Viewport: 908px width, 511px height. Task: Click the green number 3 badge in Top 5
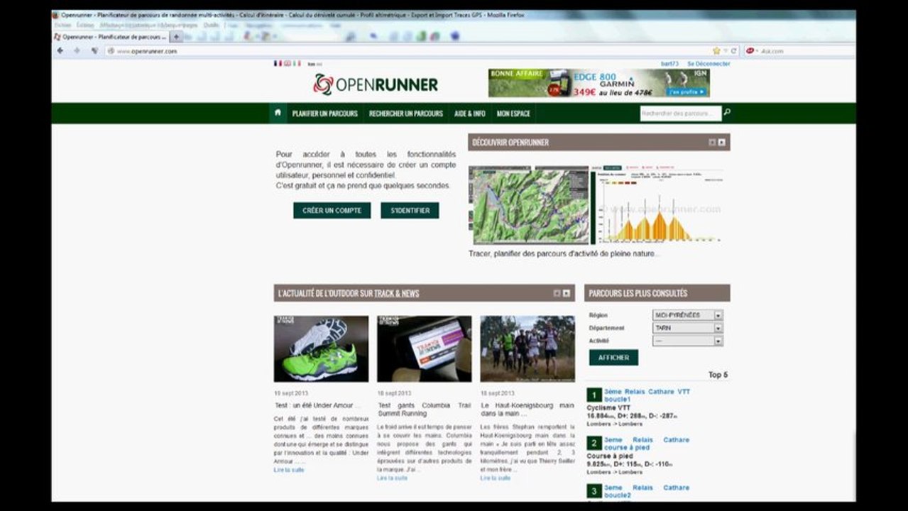coord(594,491)
